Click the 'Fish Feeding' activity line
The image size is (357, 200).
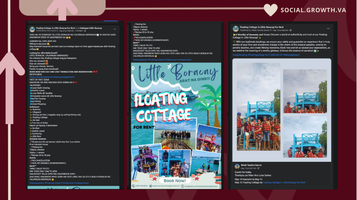tap(37, 99)
